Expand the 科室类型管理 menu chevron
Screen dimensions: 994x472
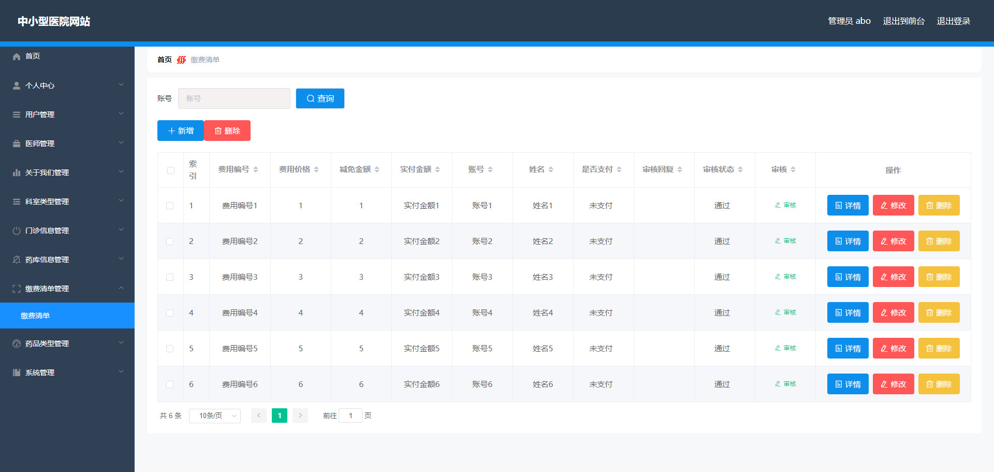121,201
